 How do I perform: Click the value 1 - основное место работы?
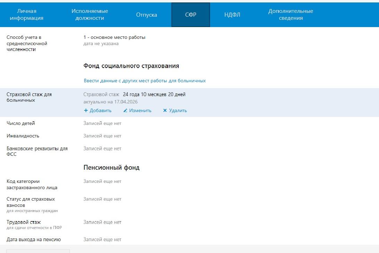coord(114,37)
